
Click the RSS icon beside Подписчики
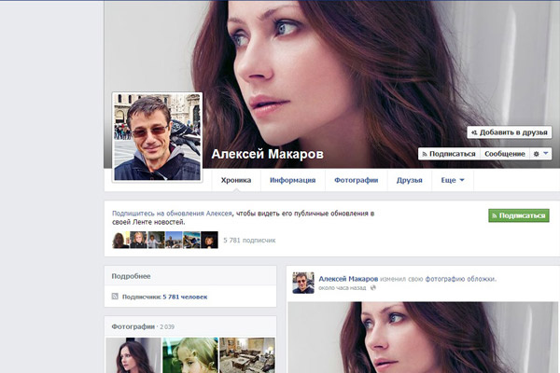[x=115, y=296]
